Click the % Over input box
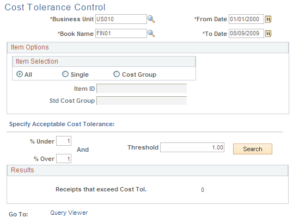This screenshot has height=224, width=299. 64,159
